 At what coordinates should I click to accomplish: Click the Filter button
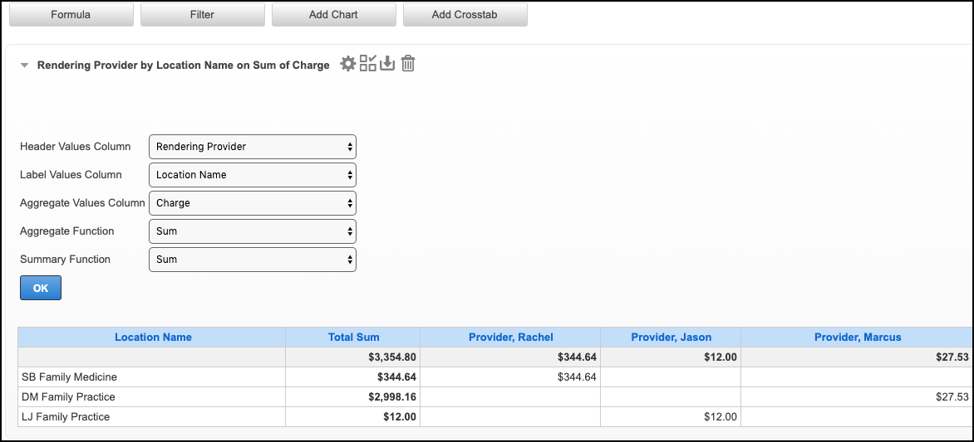(x=202, y=14)
